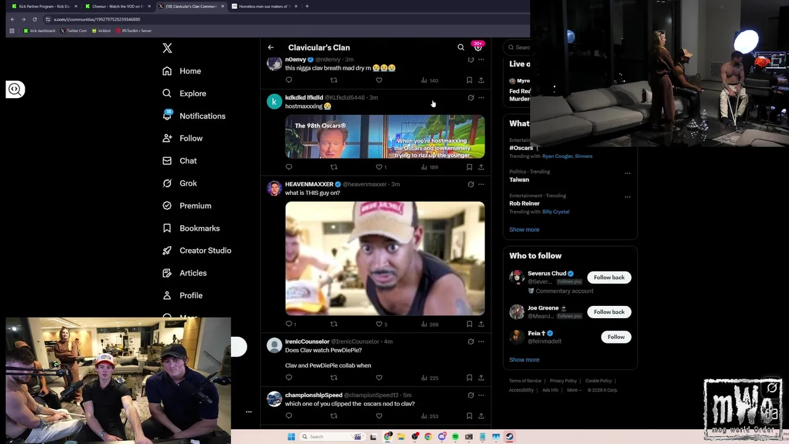Bookmark championshipSpeed's oscars post
Screen dimensions: 789x444
[x=469, y=416]
